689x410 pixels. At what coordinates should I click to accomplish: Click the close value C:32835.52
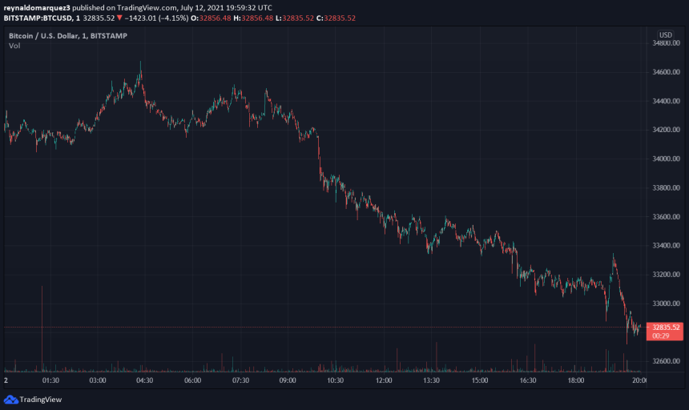coord(336,18)
